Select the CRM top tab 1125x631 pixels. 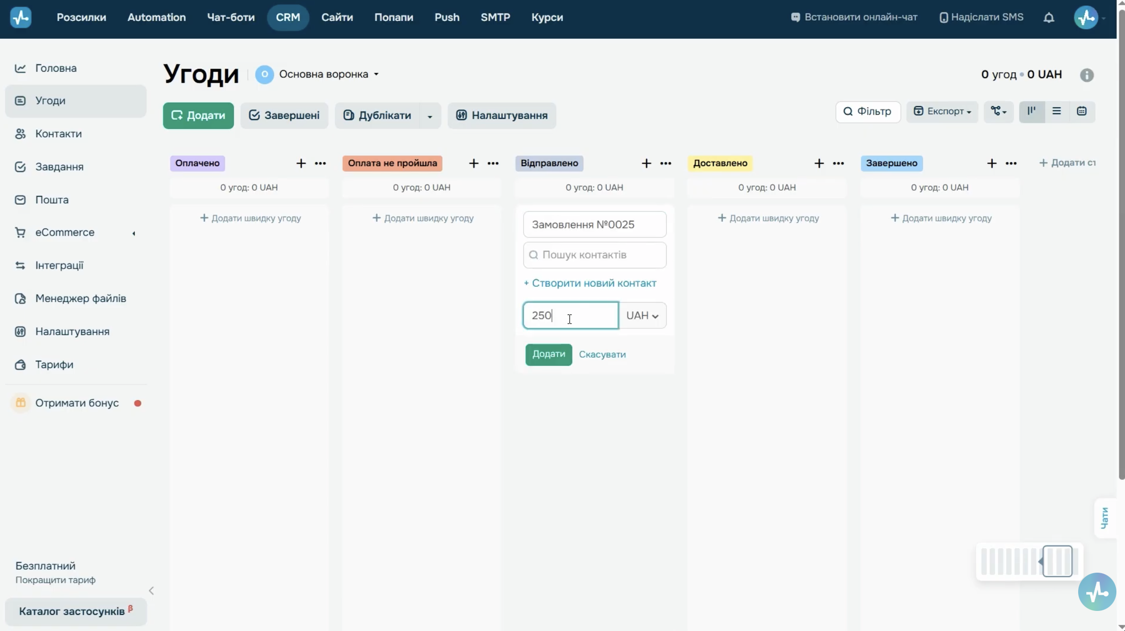click(288, 18)
